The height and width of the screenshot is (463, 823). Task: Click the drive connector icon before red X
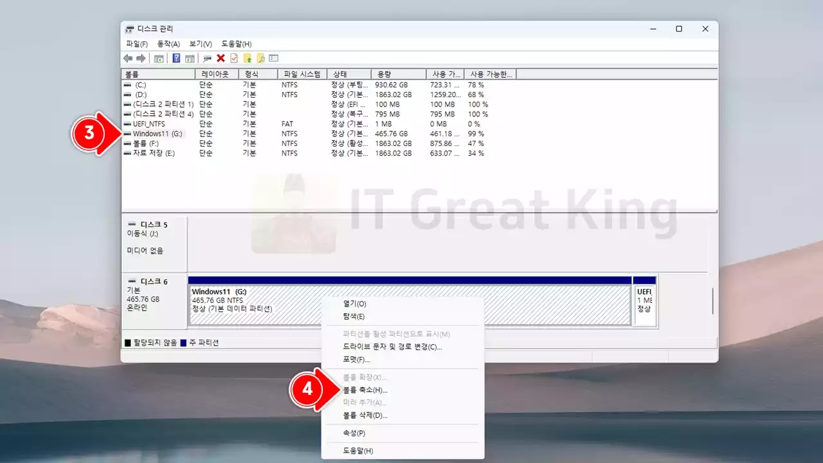tap(207, 58)
